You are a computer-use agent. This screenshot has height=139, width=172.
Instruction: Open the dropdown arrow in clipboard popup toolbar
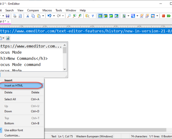coord(3,38)
